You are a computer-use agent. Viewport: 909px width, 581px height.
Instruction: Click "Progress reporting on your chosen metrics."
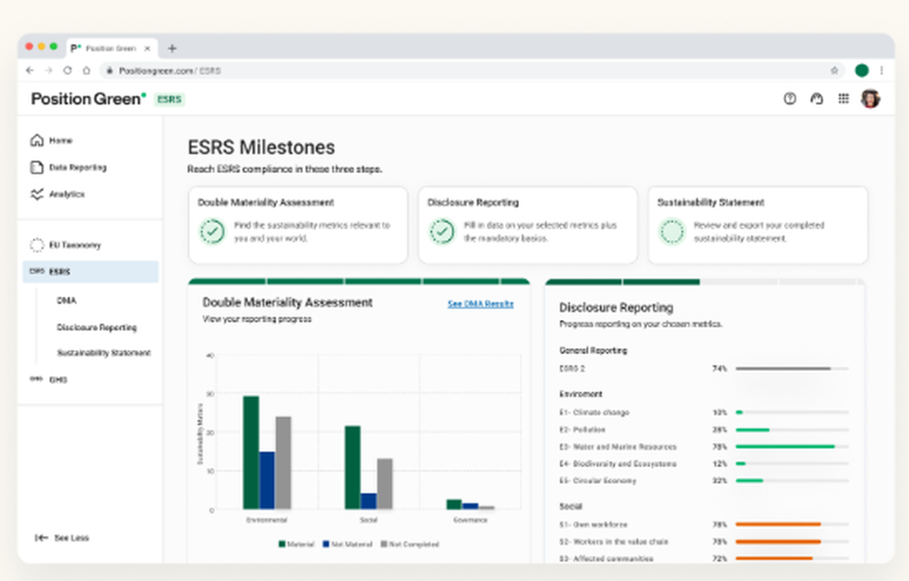click(x=641, y=324)
